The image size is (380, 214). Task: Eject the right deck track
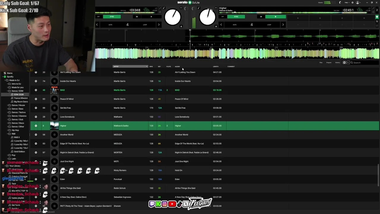[216, 26]
